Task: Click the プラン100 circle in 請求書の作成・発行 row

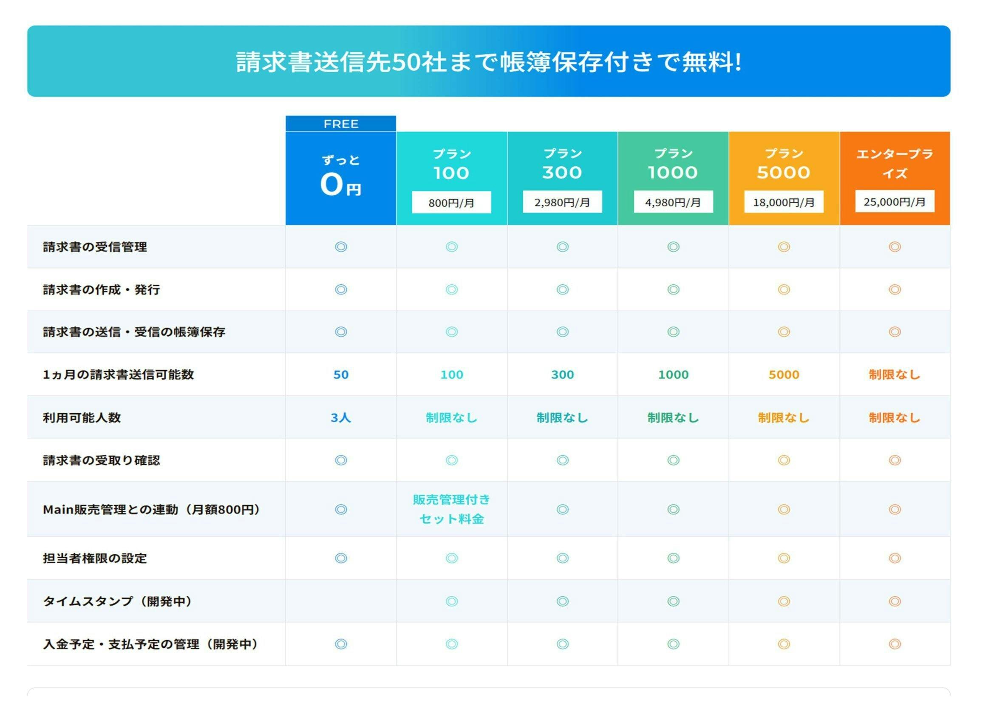Action: 451,289
